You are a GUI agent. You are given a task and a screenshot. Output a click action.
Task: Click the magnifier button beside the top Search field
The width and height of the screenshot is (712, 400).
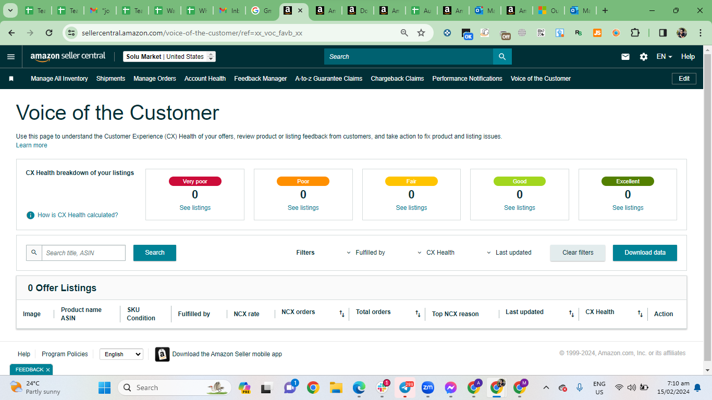tap(502, 57)
